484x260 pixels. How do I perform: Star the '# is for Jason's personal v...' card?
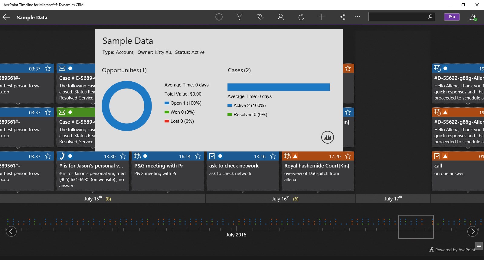point(123,156)
